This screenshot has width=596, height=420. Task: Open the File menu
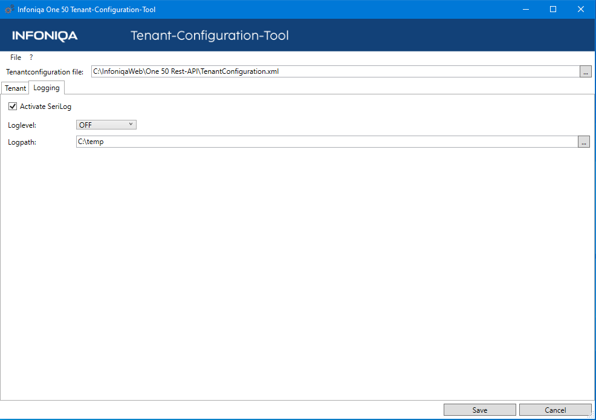pyautogui.click(x=16, y=57)
